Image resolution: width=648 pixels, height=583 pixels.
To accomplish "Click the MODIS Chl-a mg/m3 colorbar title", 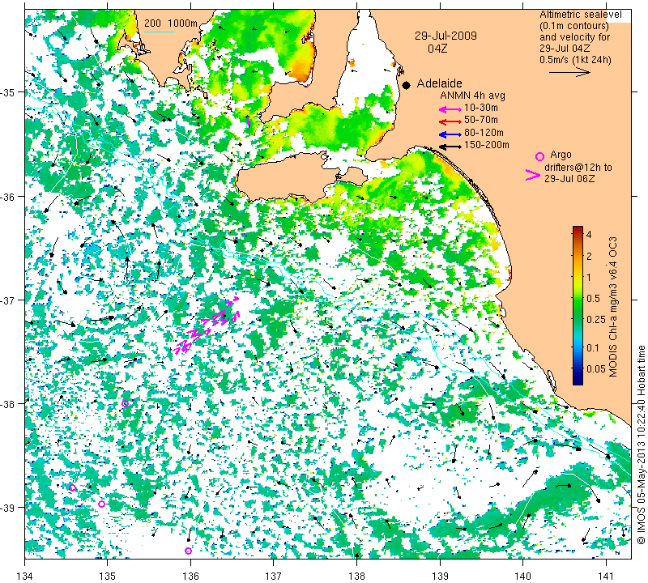I will 613,307.
